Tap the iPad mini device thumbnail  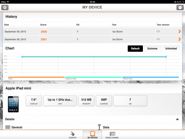[13, 104]
